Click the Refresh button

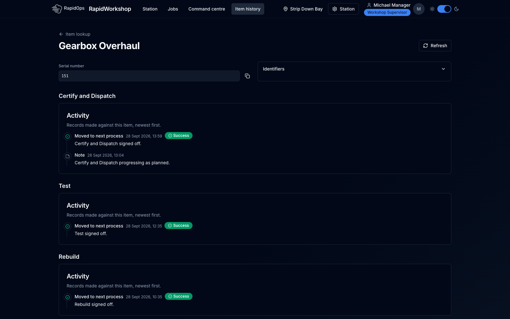(x=435, y=46)
